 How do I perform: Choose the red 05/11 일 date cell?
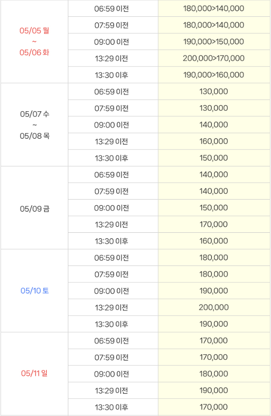pos(34,374)
